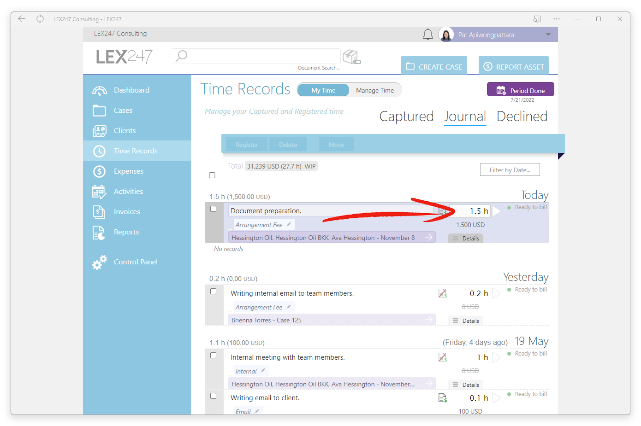Go to Dashboard in sidebar
641x426 pixels.
[x=131, y=90]
